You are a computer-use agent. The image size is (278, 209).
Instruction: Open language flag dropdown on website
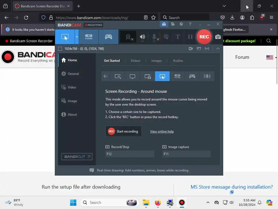click(271, 57)
